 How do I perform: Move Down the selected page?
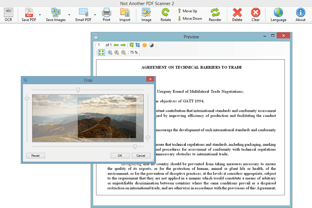pyautogui.click(x=190, y=19)
